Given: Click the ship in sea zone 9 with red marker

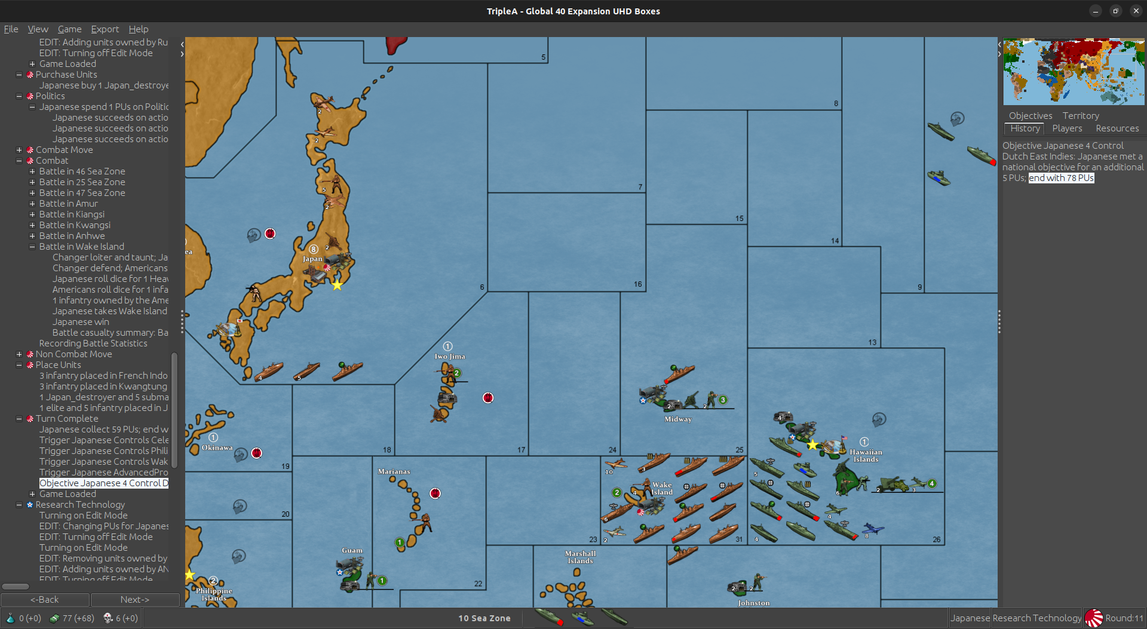Looking at the screenshot, I should click(x=980, y=155).
